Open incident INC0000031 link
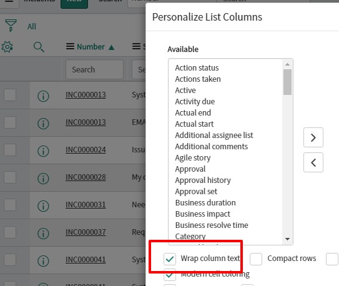 pyautogui.click(x=86, y=204)
